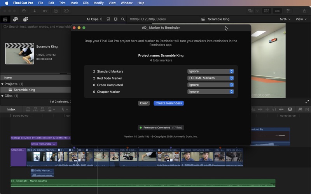Toggle solo headphones icon in timeline
Viewport: 311px width, 194px height.
(x=274, y=109)
